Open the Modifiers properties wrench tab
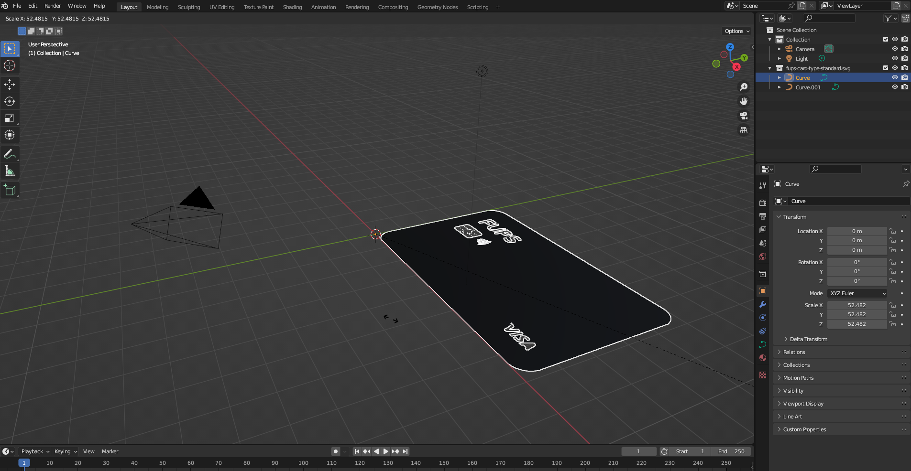 (x=763, y=304)
